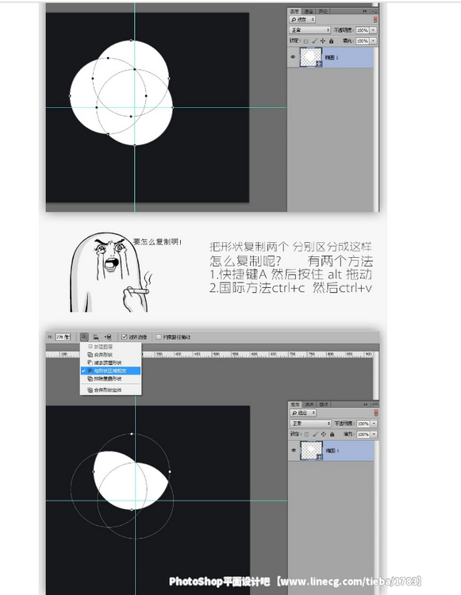Open the path alignment icon in options bar

coord(96,336)
